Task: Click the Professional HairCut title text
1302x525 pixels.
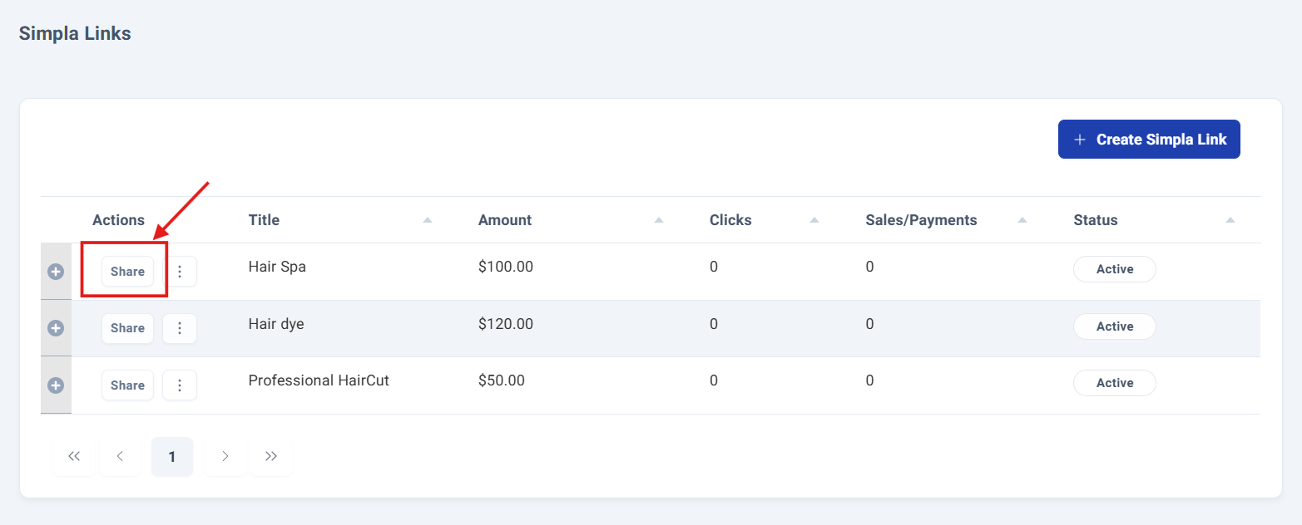Action: pos(319,380)
